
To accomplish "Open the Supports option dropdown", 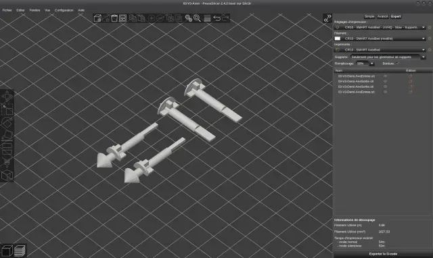I will tap(388, 57).
